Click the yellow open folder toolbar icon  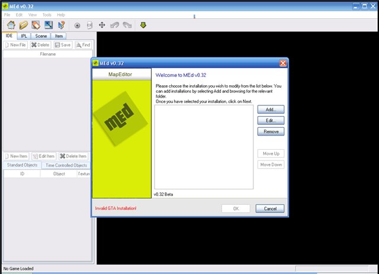(24, 25)
